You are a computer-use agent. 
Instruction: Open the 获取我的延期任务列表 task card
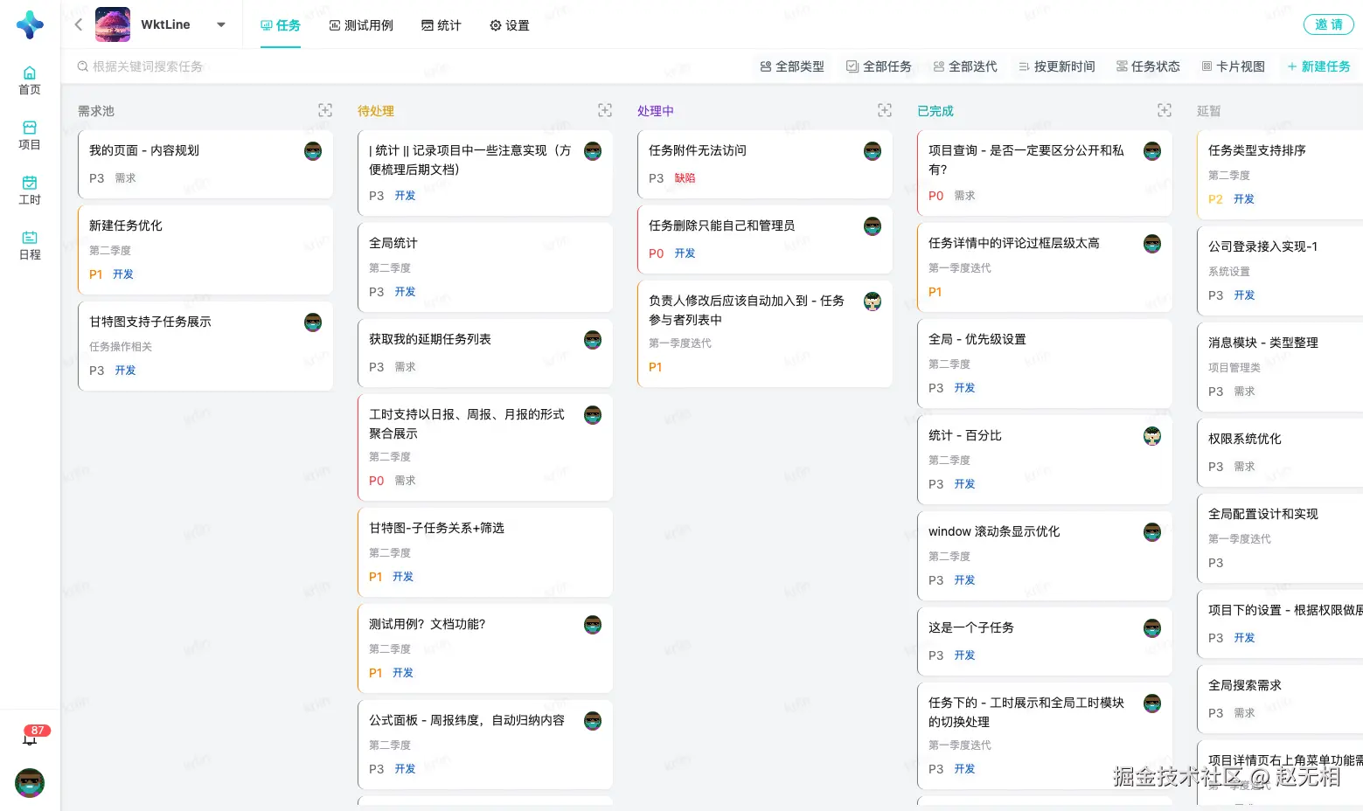click(x=485, y=353)
